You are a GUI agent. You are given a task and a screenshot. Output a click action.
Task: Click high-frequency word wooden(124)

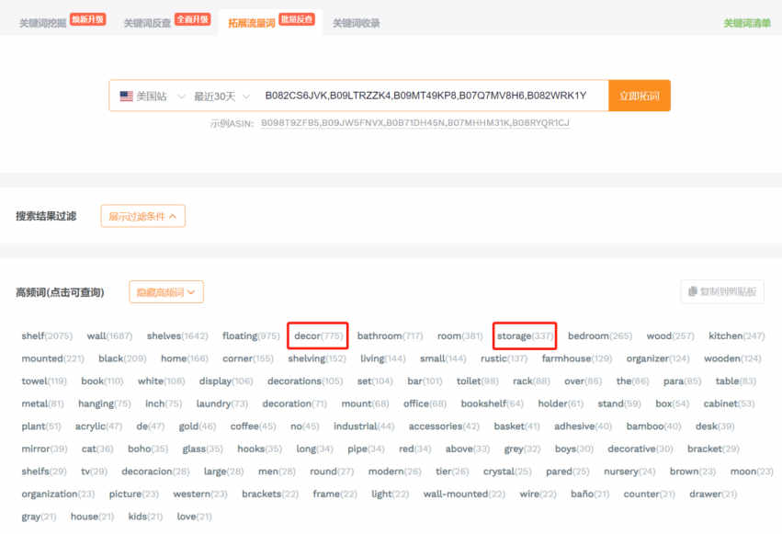click(x=732, y=358)
